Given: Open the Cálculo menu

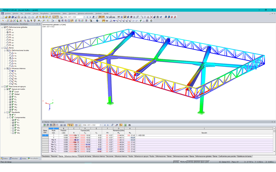Looking at the screenshot, I should point(35,13).
